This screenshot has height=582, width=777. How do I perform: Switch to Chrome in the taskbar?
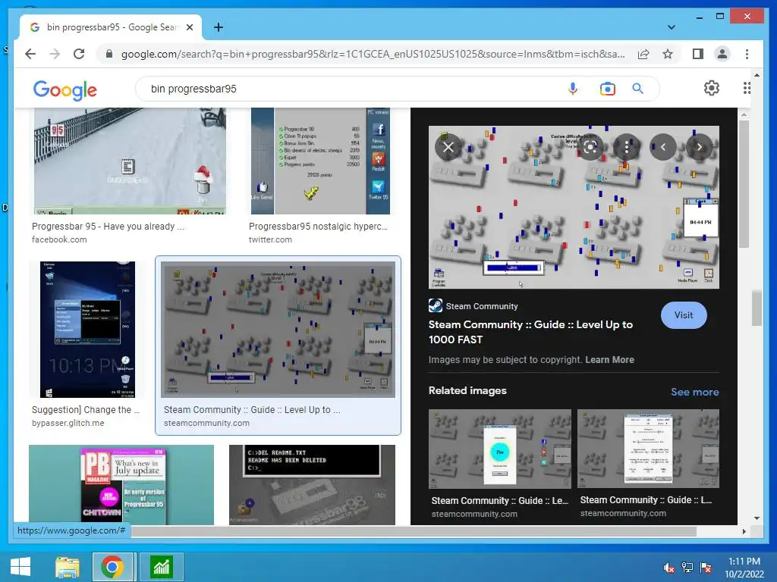pyautogui.click(x=112, y=567)
